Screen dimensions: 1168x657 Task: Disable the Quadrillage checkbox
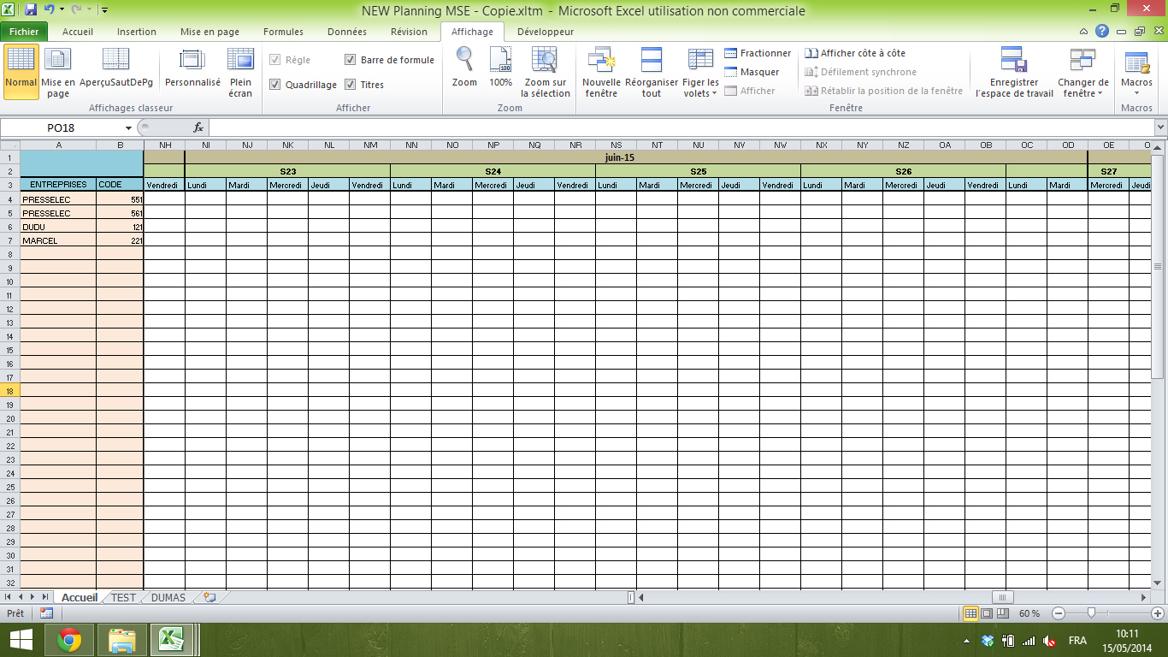[275, 85]
